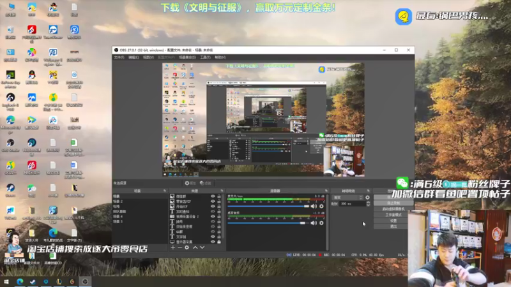Mute the 麦克风/Aux speaker icon

coord(314,206)
